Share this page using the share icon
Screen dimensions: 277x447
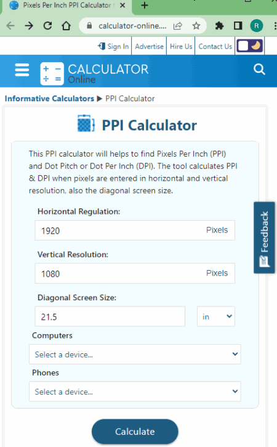click(x=178, y=26)
